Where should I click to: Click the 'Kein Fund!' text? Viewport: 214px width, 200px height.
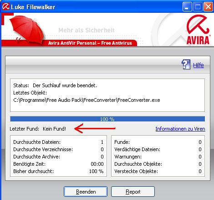pos(55,129)
